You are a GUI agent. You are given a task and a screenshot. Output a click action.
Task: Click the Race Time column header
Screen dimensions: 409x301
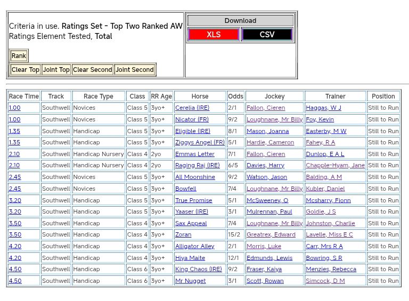tap(24, 96)
